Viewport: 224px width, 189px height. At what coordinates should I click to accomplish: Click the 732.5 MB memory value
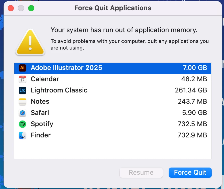[x=192, y=124]
